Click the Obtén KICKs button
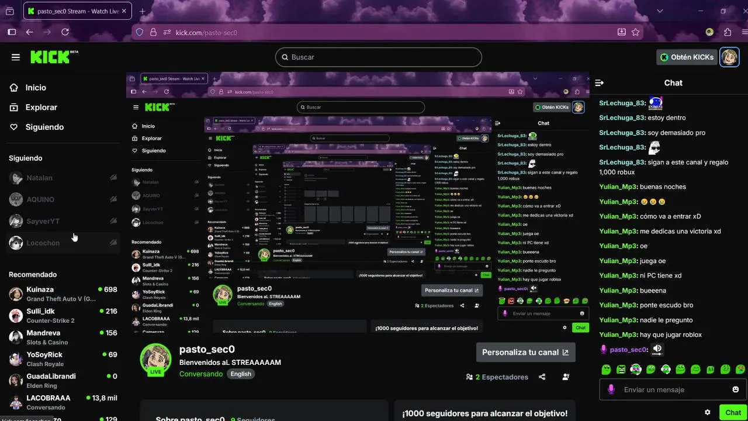Viewport: 748px width, 421px height. (687, 57)
